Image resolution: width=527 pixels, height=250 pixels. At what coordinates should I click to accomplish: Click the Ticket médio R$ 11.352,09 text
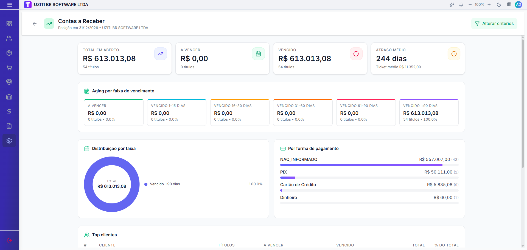tap(399, 67)
